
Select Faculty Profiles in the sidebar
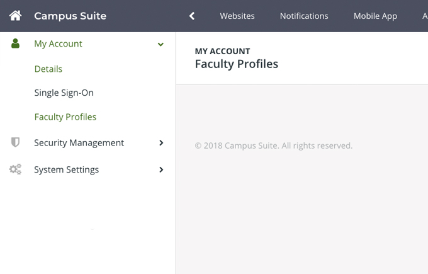[65, 117]
